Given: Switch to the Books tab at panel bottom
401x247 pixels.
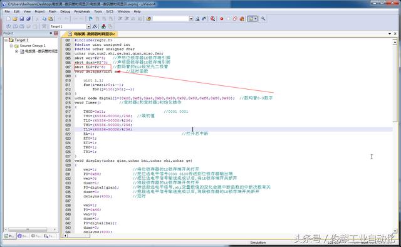Looking at the screenshot, I should 23,236.
